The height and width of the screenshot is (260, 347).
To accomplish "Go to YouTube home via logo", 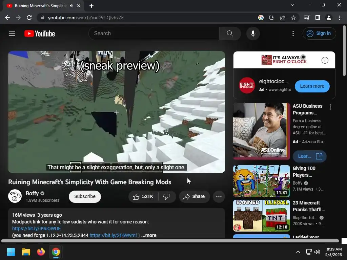I will tap(40, 34).
